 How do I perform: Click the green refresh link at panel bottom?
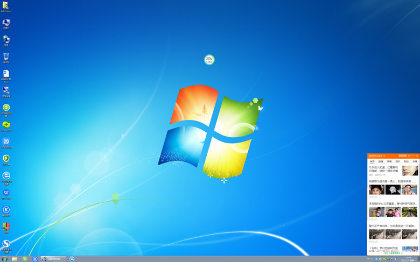coord(394,253)
